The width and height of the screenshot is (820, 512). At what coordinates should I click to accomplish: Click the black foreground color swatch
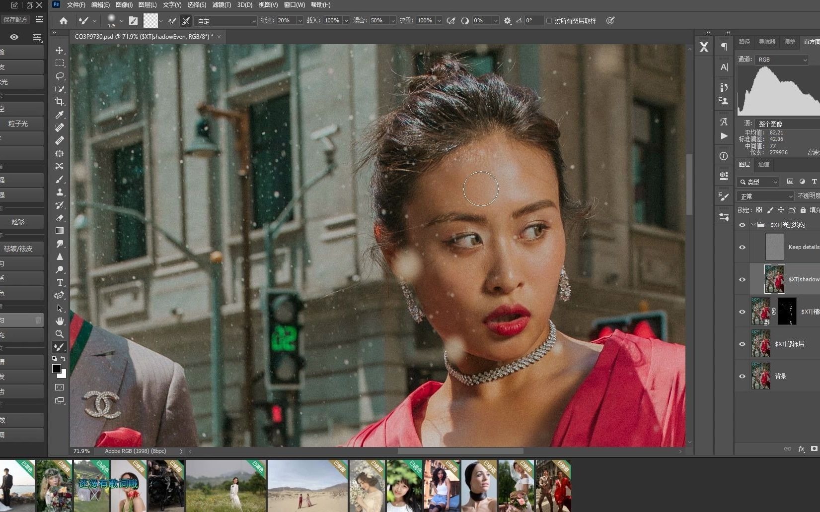(57, 369)
